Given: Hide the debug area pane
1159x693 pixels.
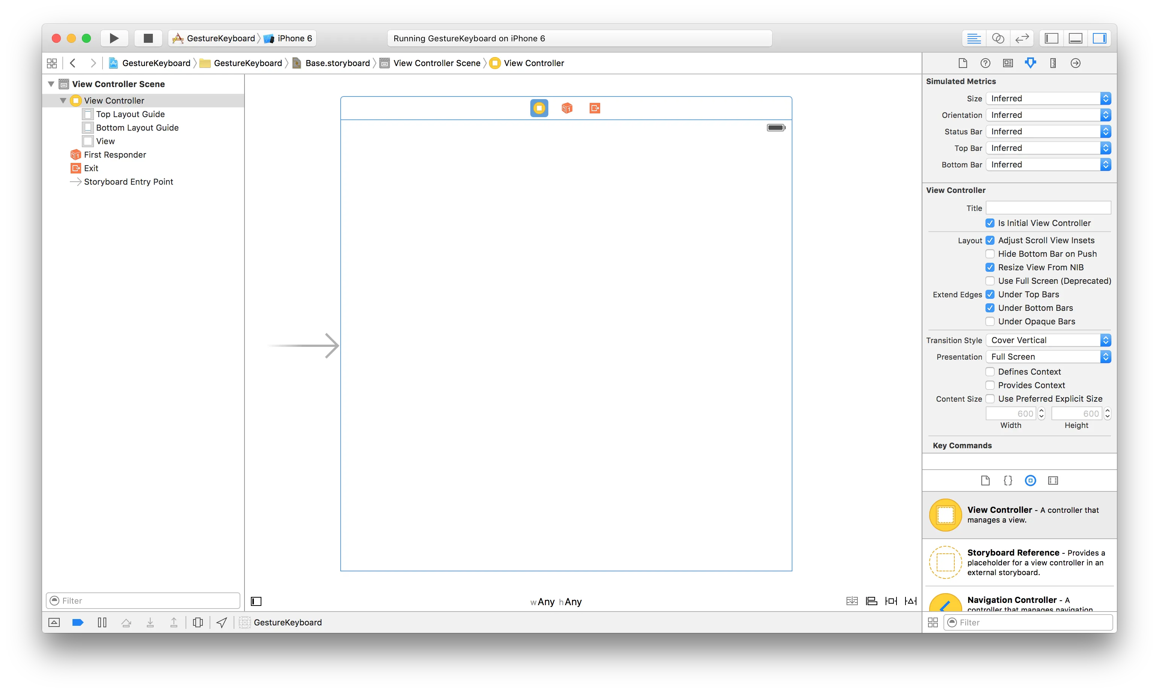Looking at the screenshot, I should (1075, 38).
